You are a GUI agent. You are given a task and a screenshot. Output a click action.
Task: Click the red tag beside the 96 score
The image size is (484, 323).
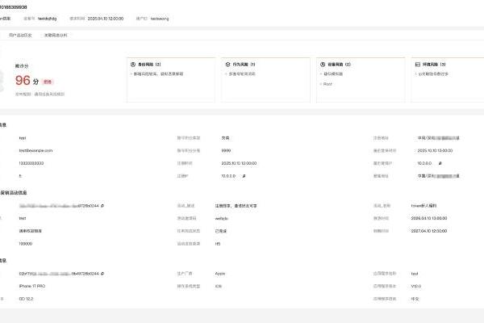coord(48,82)
